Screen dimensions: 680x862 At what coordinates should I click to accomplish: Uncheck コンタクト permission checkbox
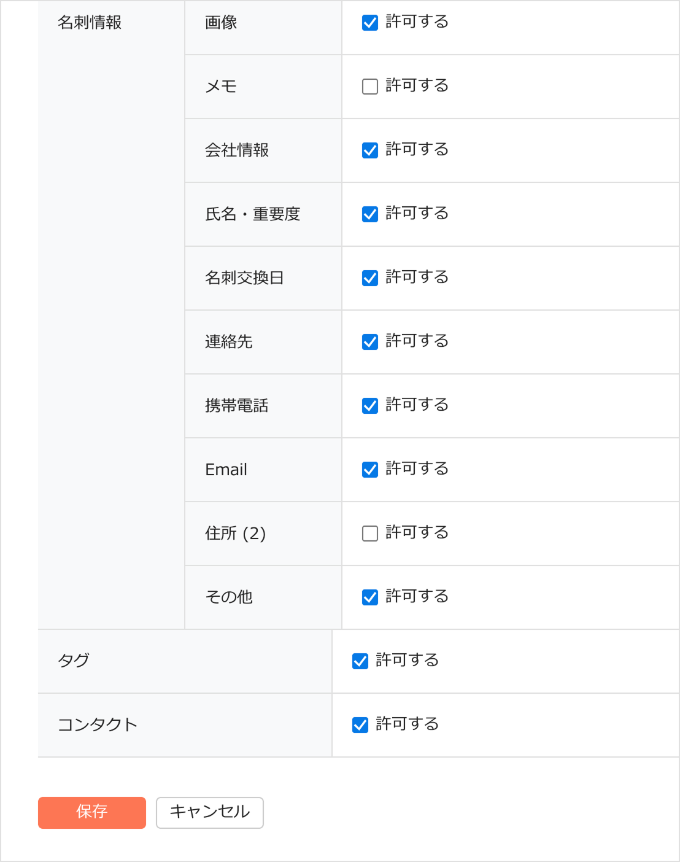click(x=360, y=725)
